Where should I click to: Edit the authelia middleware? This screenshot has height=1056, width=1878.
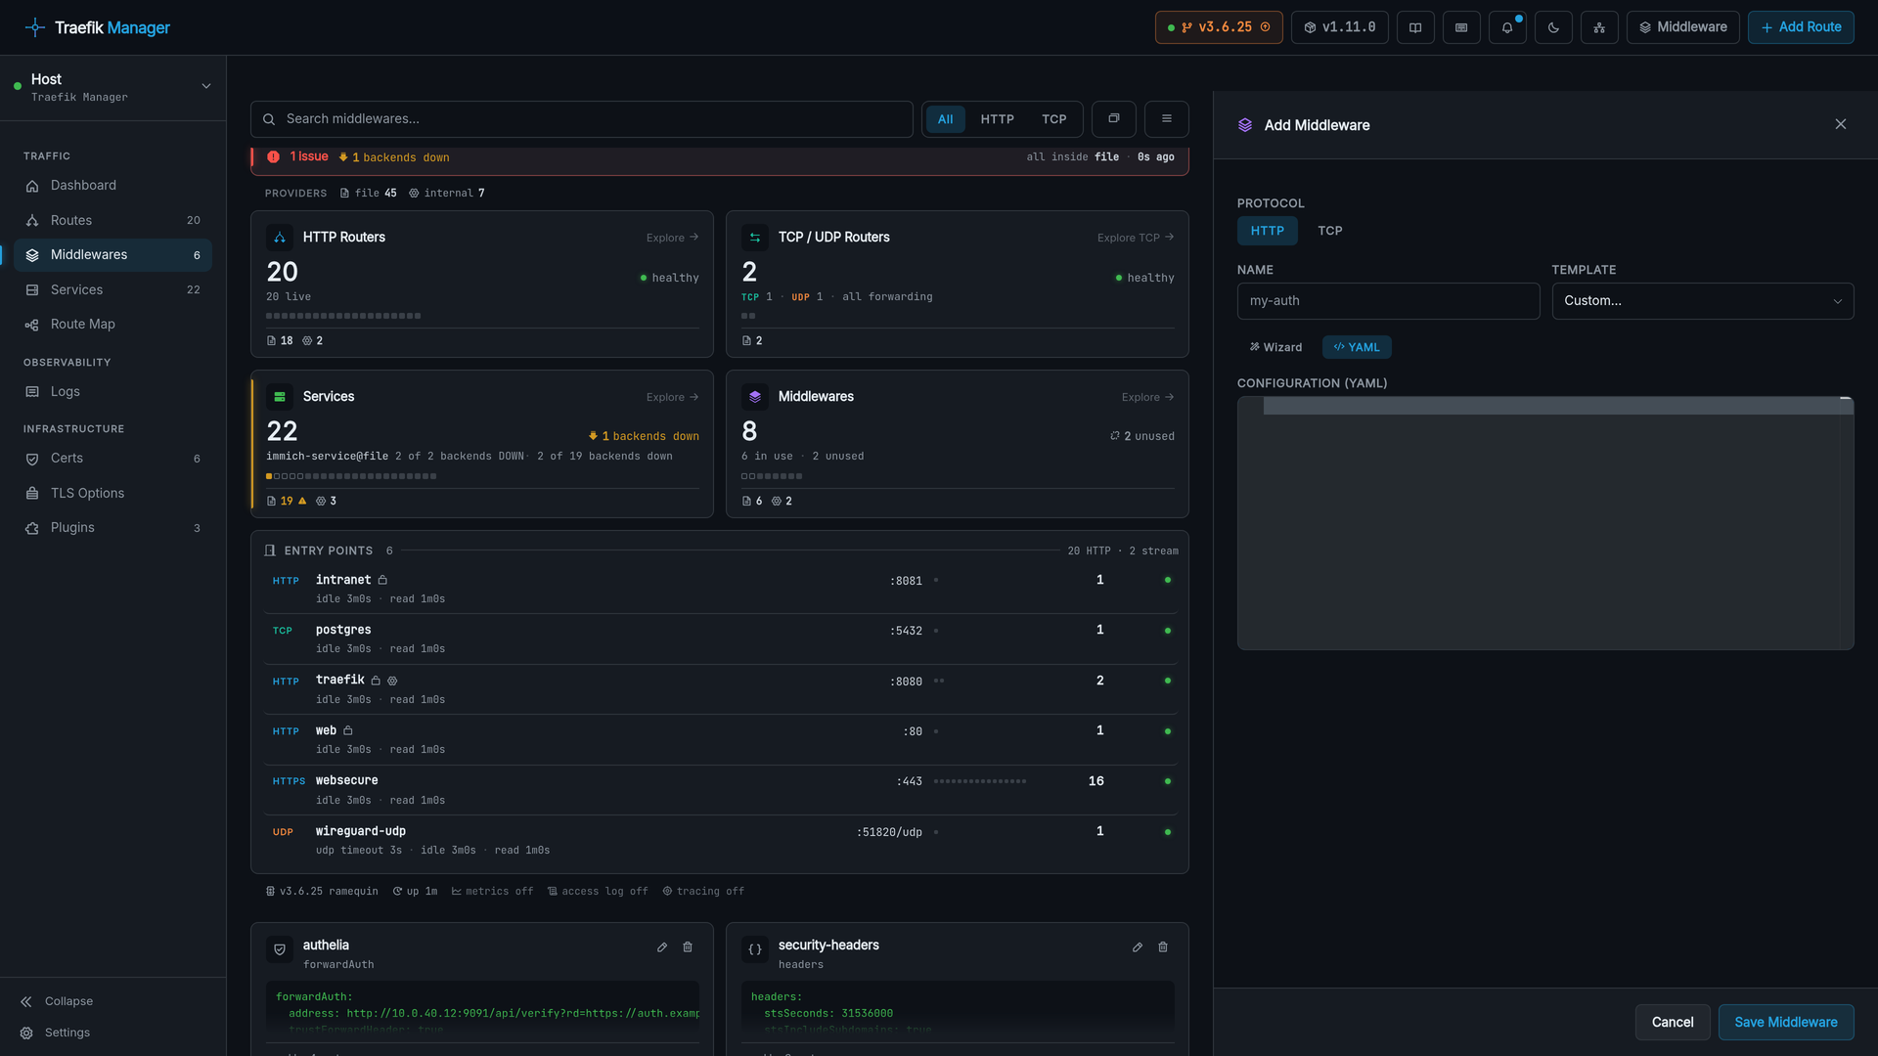(662, 947)
